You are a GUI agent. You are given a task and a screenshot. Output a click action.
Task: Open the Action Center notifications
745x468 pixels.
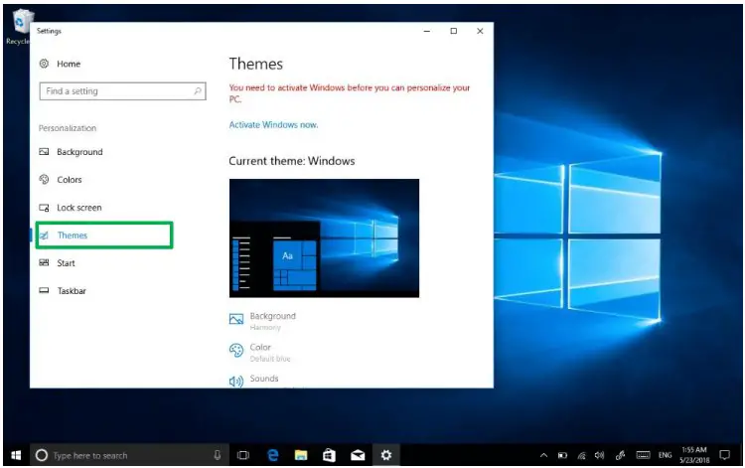pyautogui.click(x=724, y=455)
